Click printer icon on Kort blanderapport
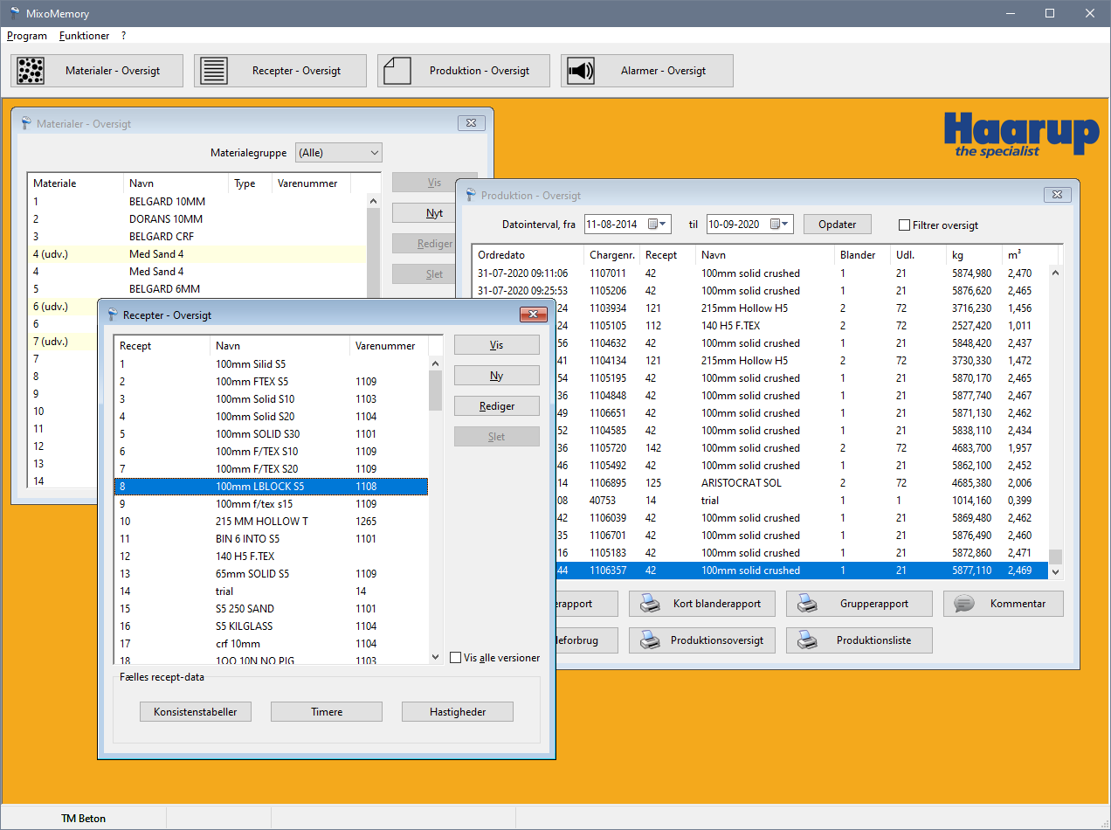Screen dimensions: 1111x830 tap(651, 604)
